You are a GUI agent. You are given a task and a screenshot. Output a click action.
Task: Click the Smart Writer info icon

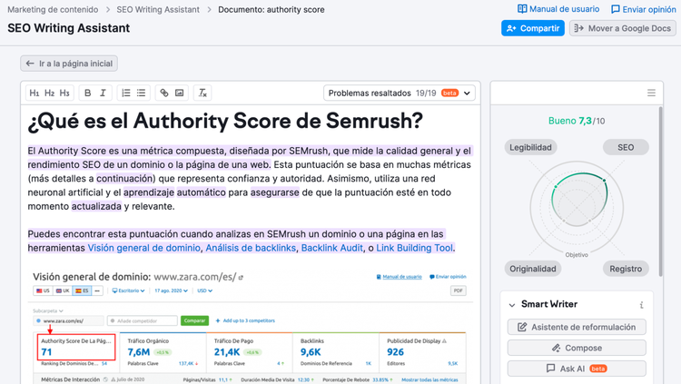(x=641, y=305)
